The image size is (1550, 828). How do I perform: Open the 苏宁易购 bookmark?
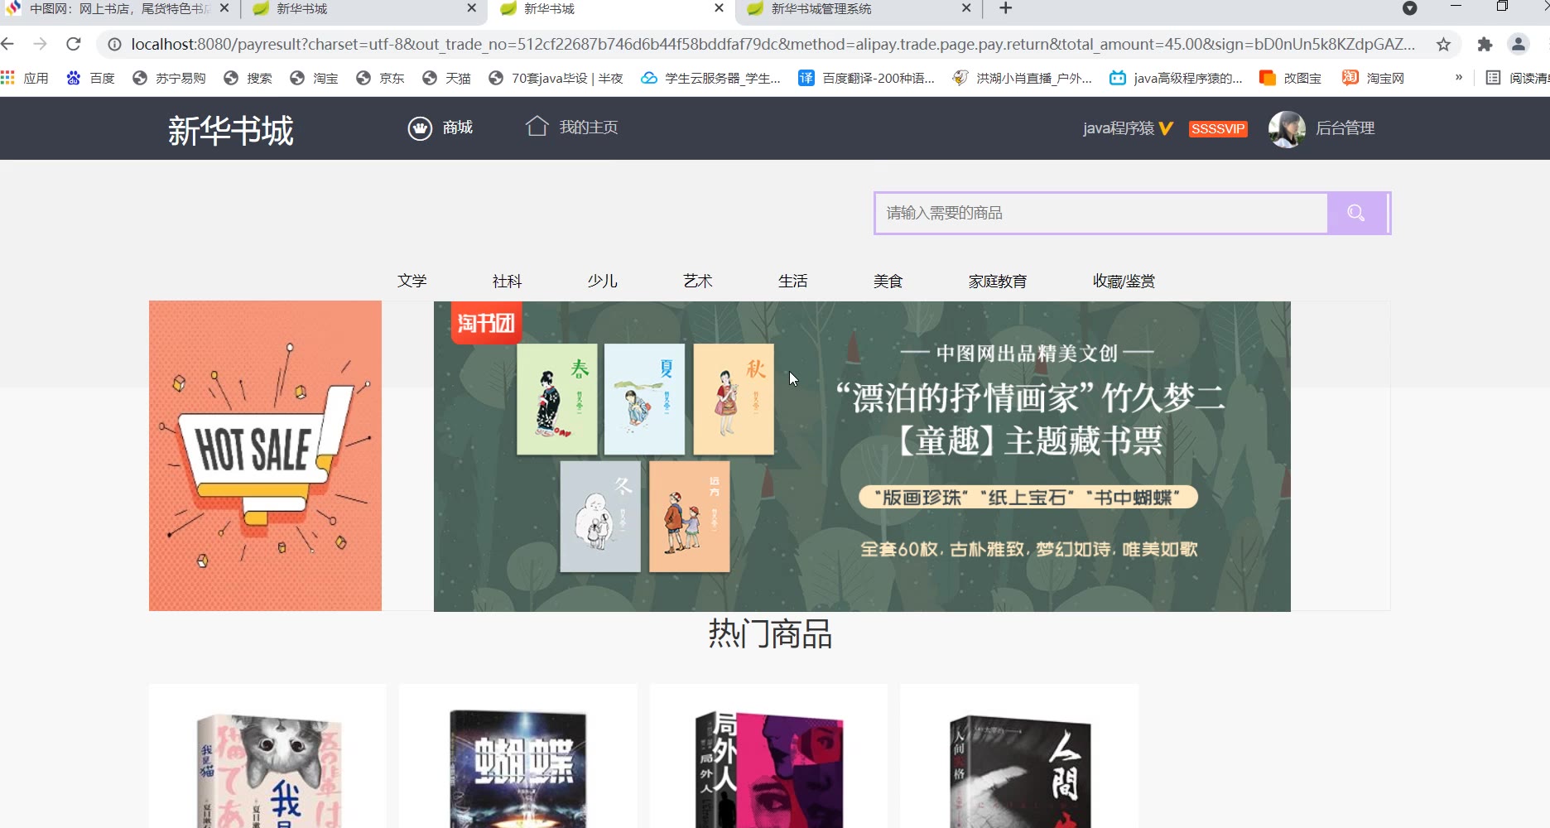coord(169,78)
